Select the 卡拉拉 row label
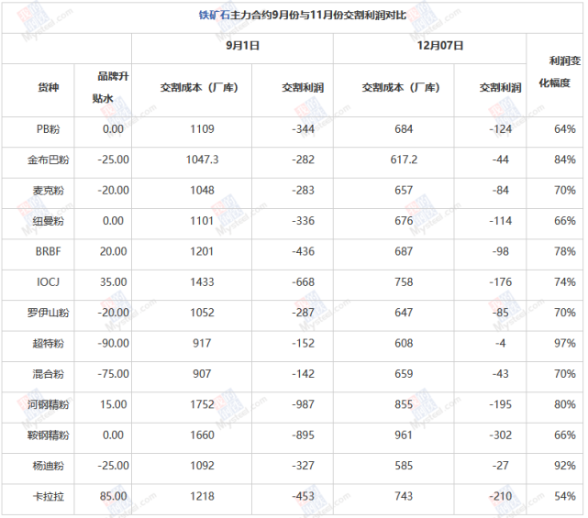 coord(48,496)
